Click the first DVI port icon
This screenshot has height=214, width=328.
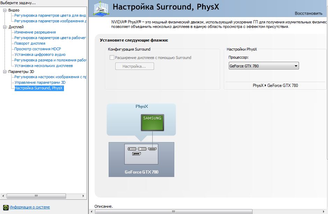point(132,149)
